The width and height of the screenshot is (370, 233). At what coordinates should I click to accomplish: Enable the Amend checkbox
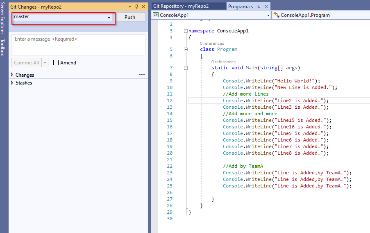pyautogui.click(x=56, y=63)
